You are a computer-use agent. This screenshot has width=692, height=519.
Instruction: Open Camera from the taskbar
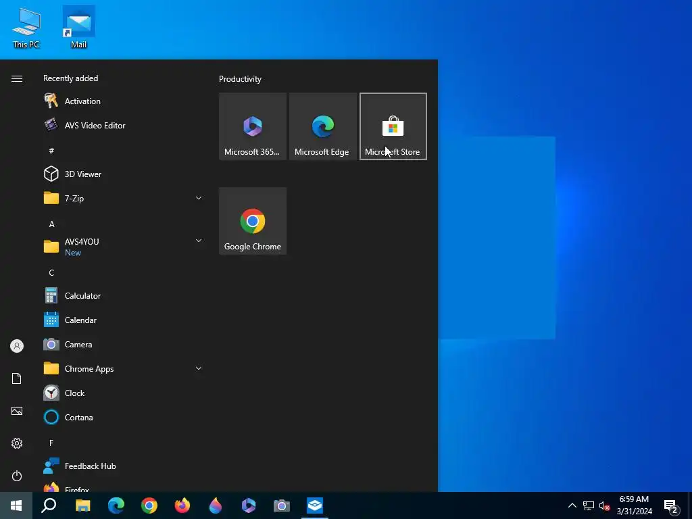[282, 505]
